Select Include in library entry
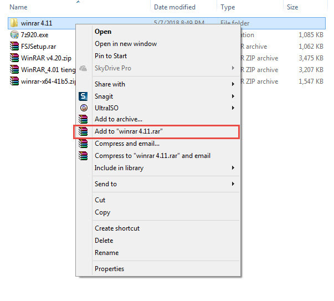This screenshot has width=334, height=301. 119,168
